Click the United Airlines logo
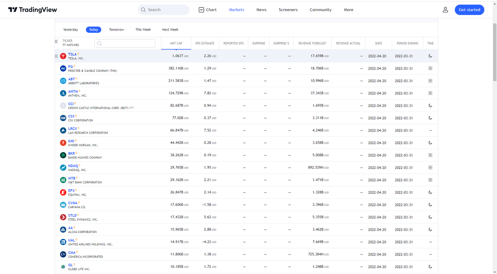The image size is (497, 274). [x=63, y=242]
